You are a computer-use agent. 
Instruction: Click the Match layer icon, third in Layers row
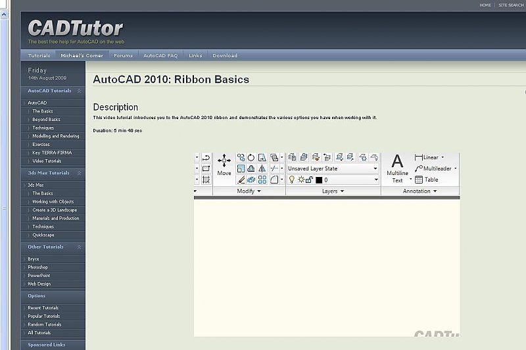click(x=316, y=157)
